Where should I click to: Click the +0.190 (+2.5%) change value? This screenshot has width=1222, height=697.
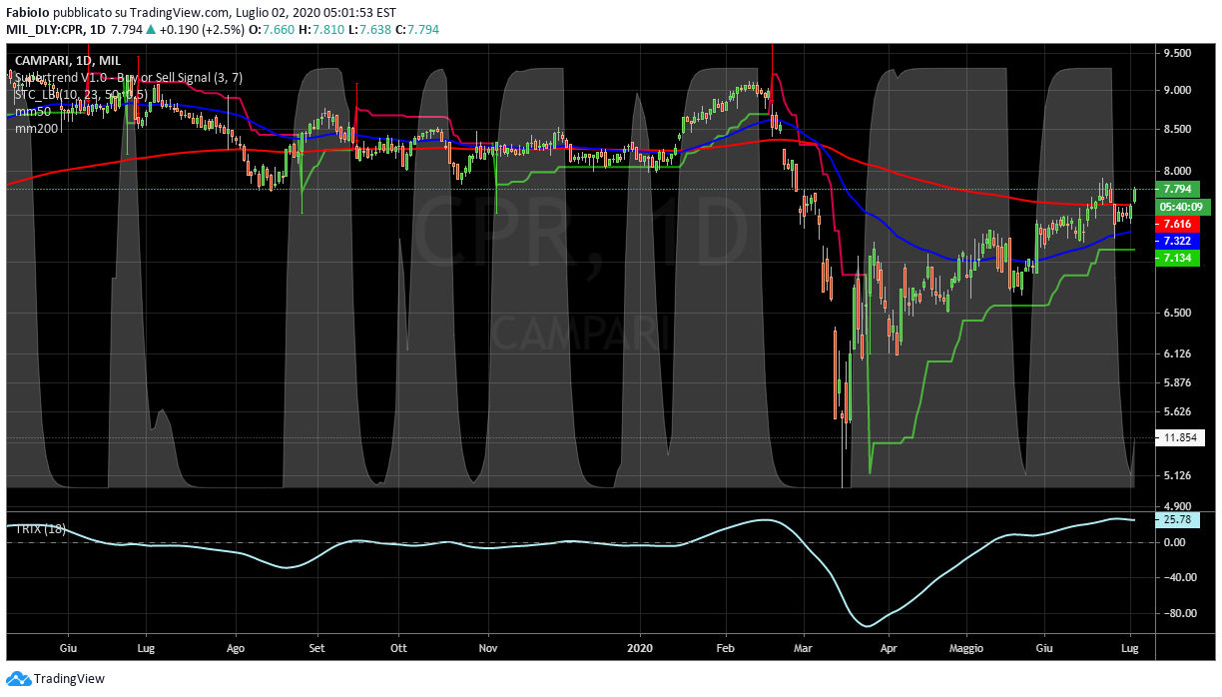(203, 29)
